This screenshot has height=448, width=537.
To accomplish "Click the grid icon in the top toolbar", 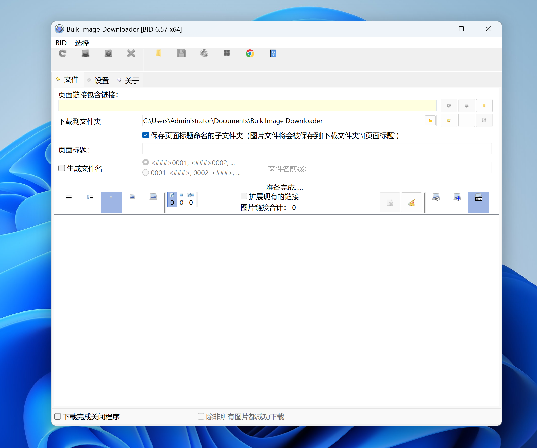I will [x=227, y=54].
